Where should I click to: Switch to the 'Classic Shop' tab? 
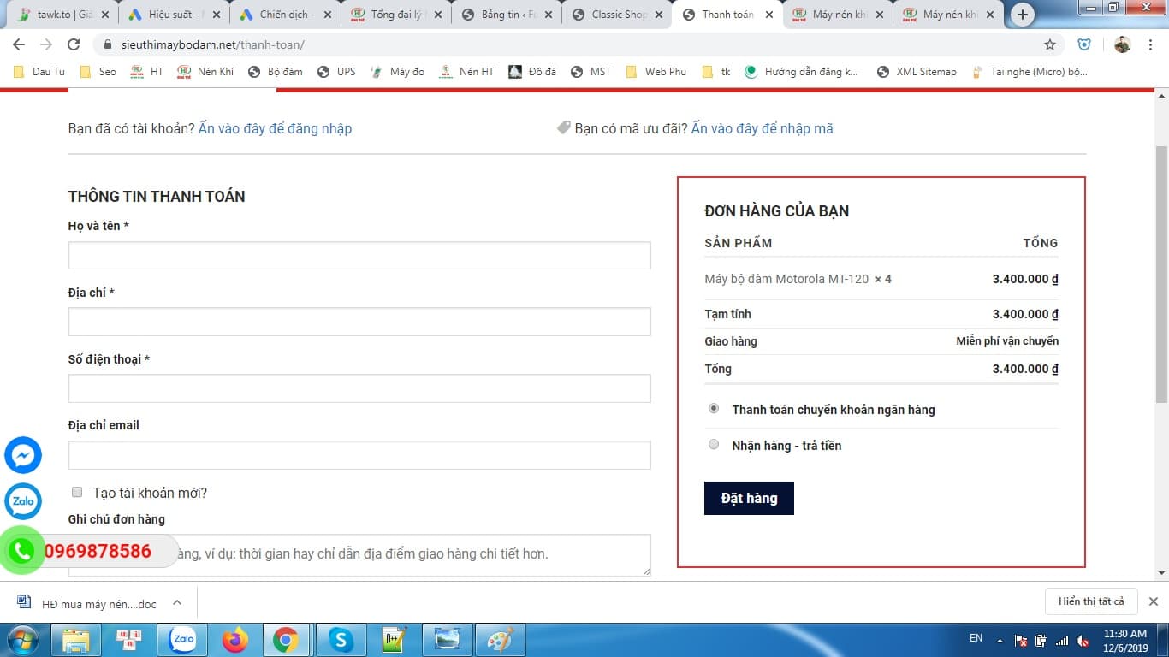[x=609, y=15]
